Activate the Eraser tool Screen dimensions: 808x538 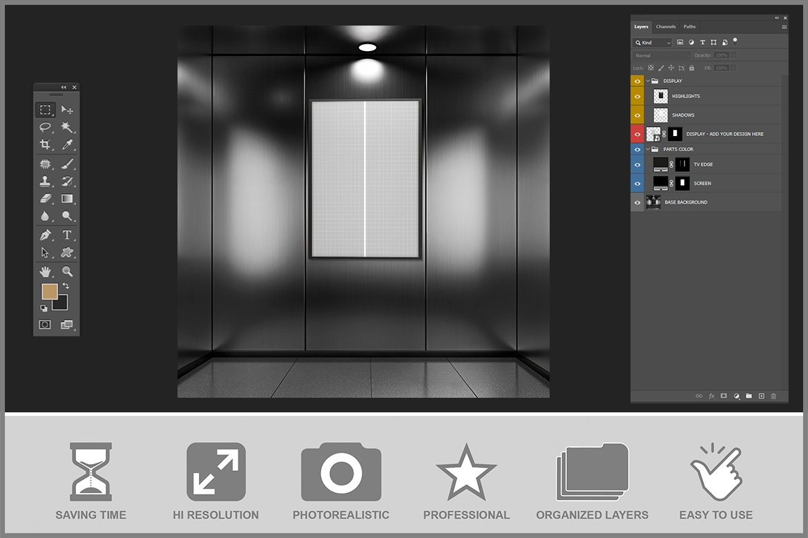45,199
